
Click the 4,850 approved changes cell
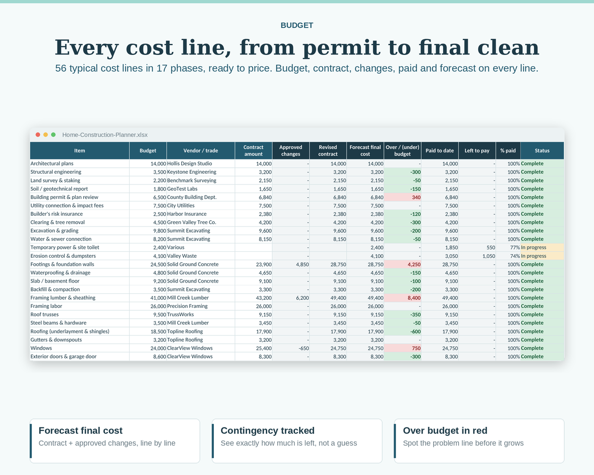(x=291, y=264)
